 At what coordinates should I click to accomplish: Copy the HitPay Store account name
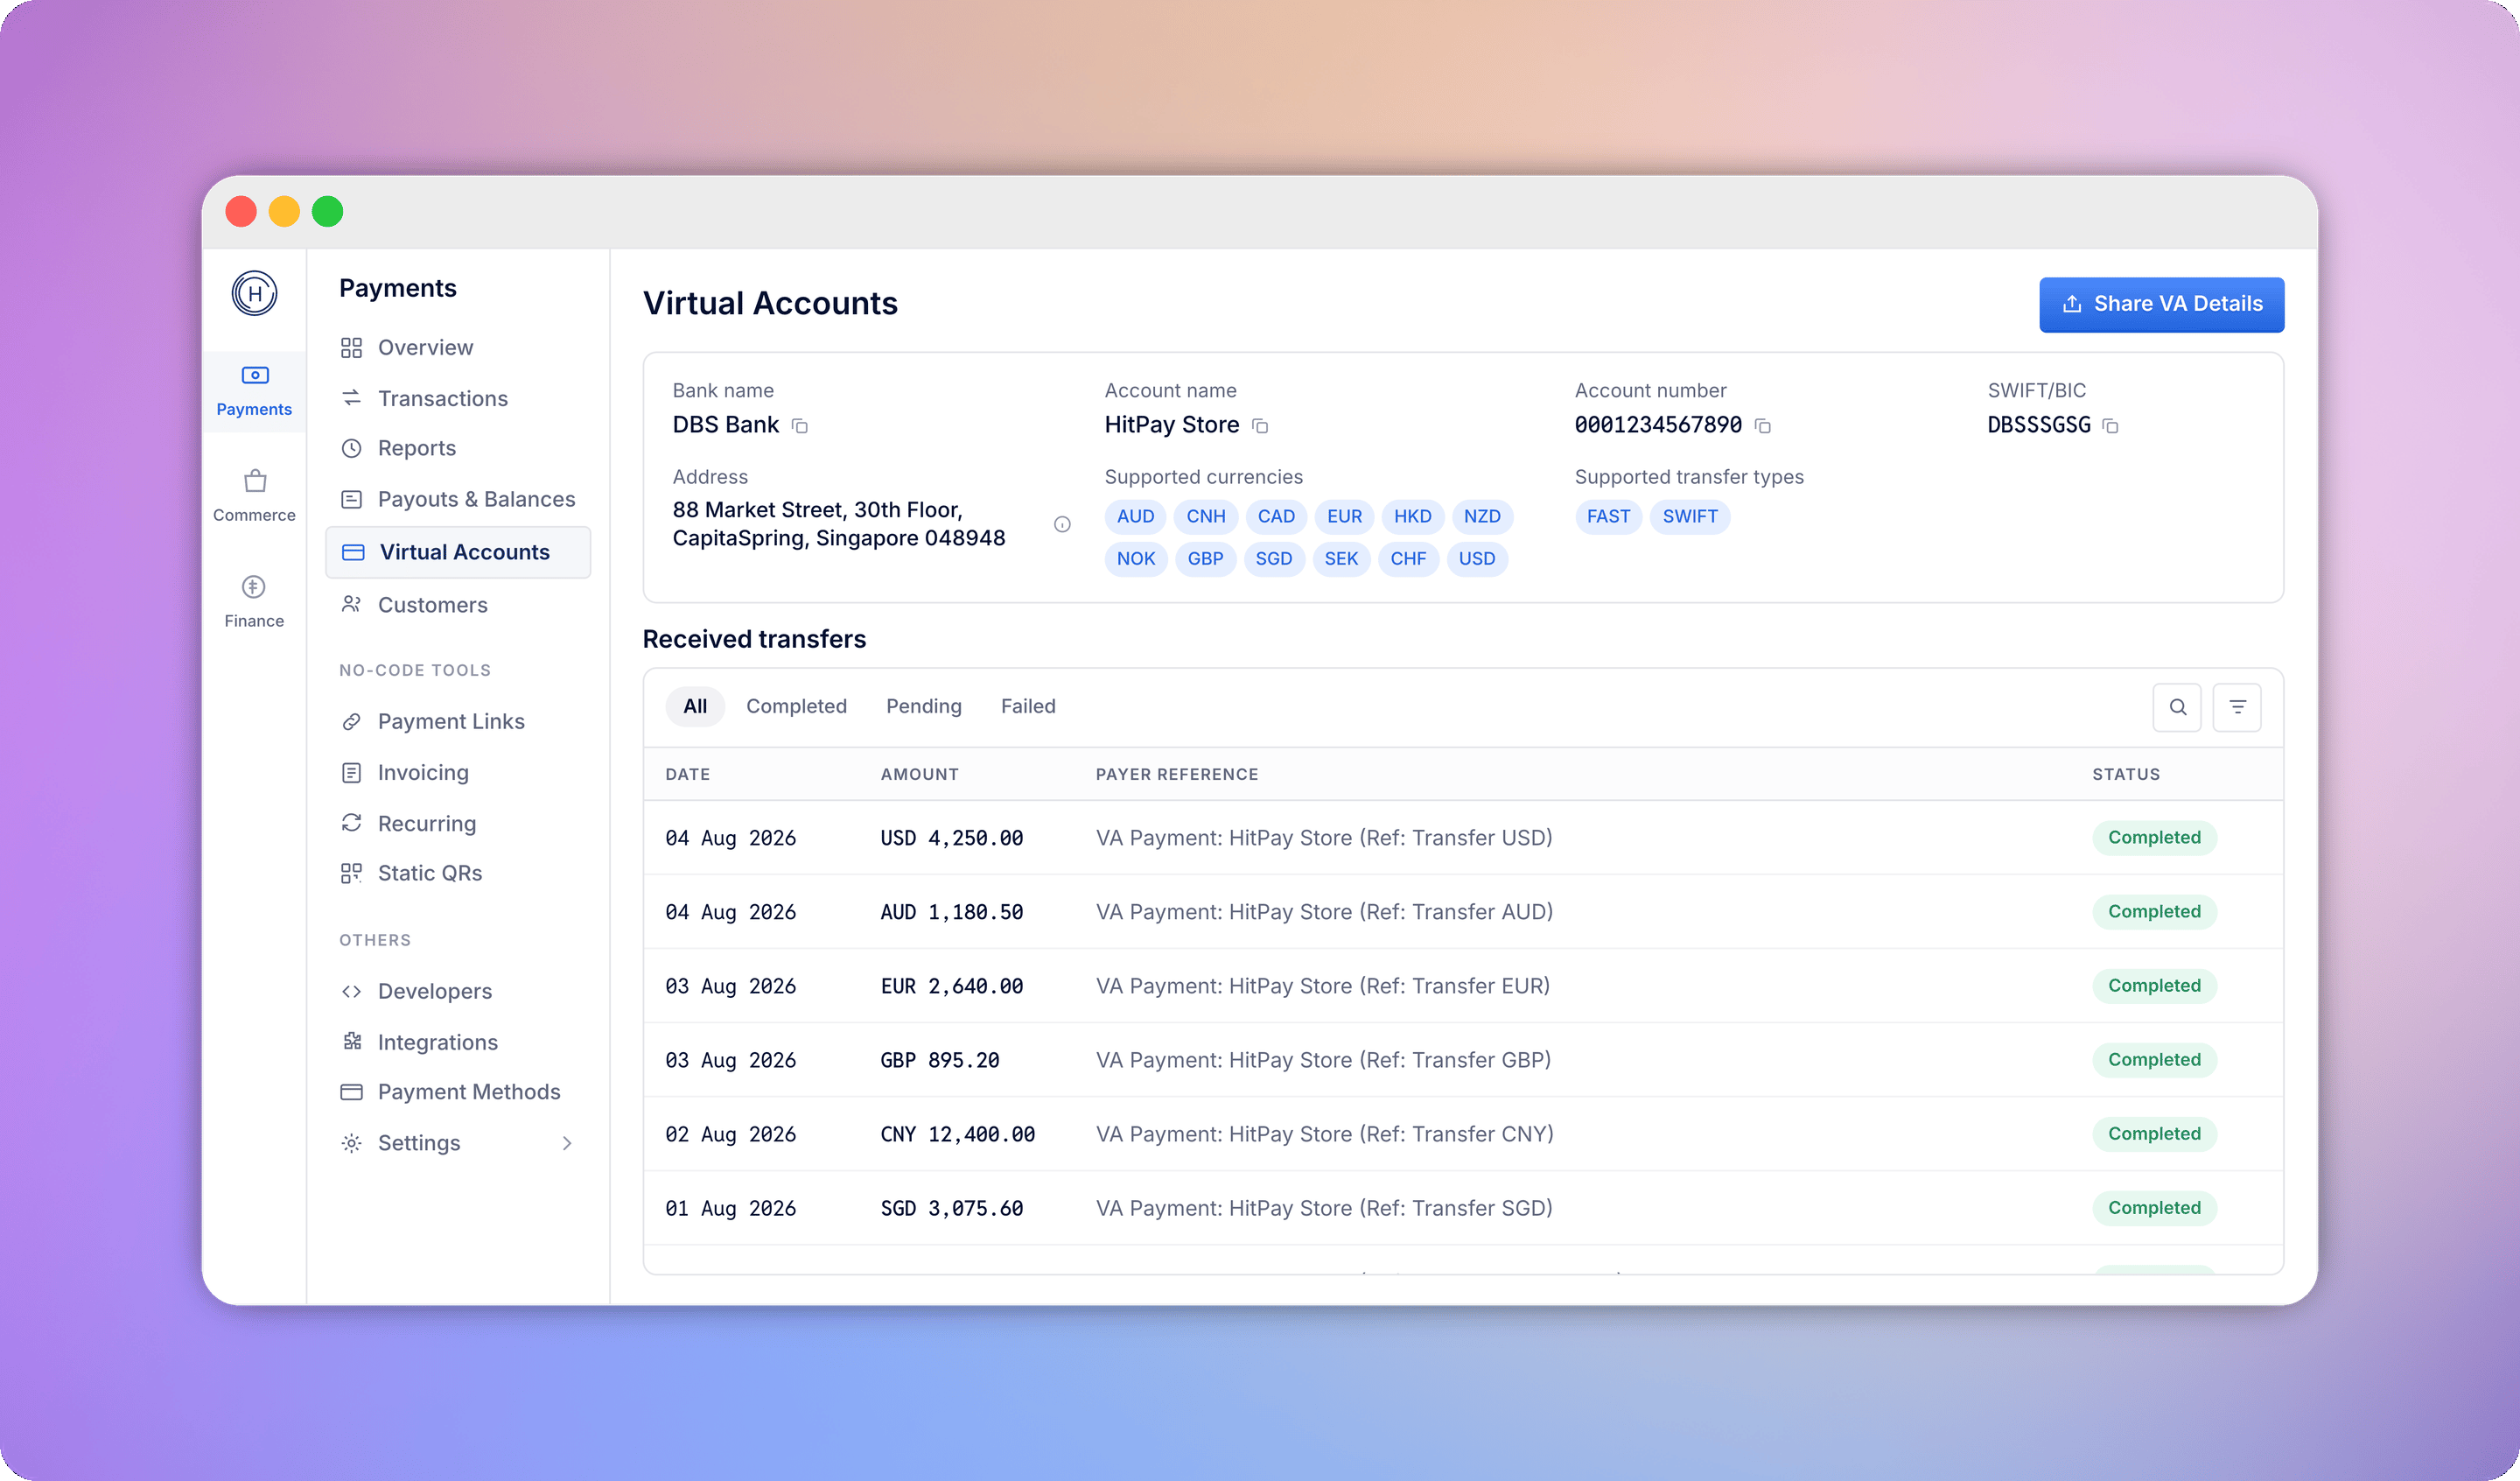point(1260,426)
